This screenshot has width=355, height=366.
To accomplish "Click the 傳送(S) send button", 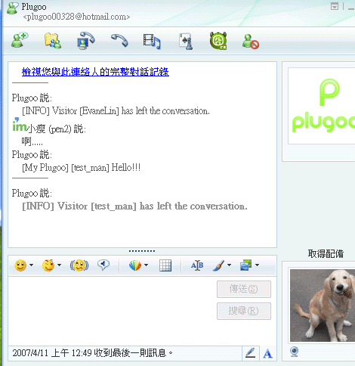I will tap(244, 289).
